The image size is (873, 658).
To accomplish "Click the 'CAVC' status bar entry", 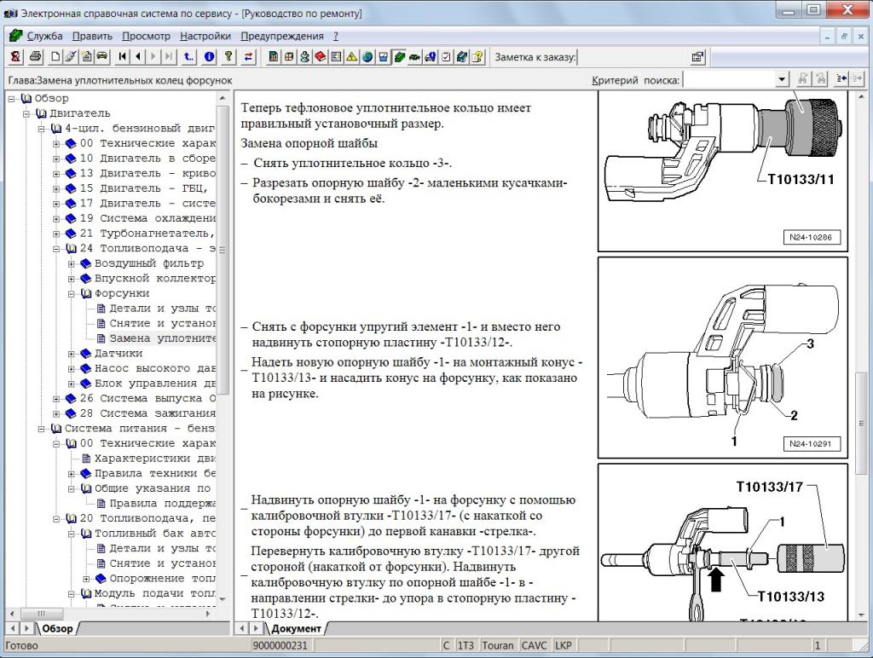I will click(x=534, y=646).
